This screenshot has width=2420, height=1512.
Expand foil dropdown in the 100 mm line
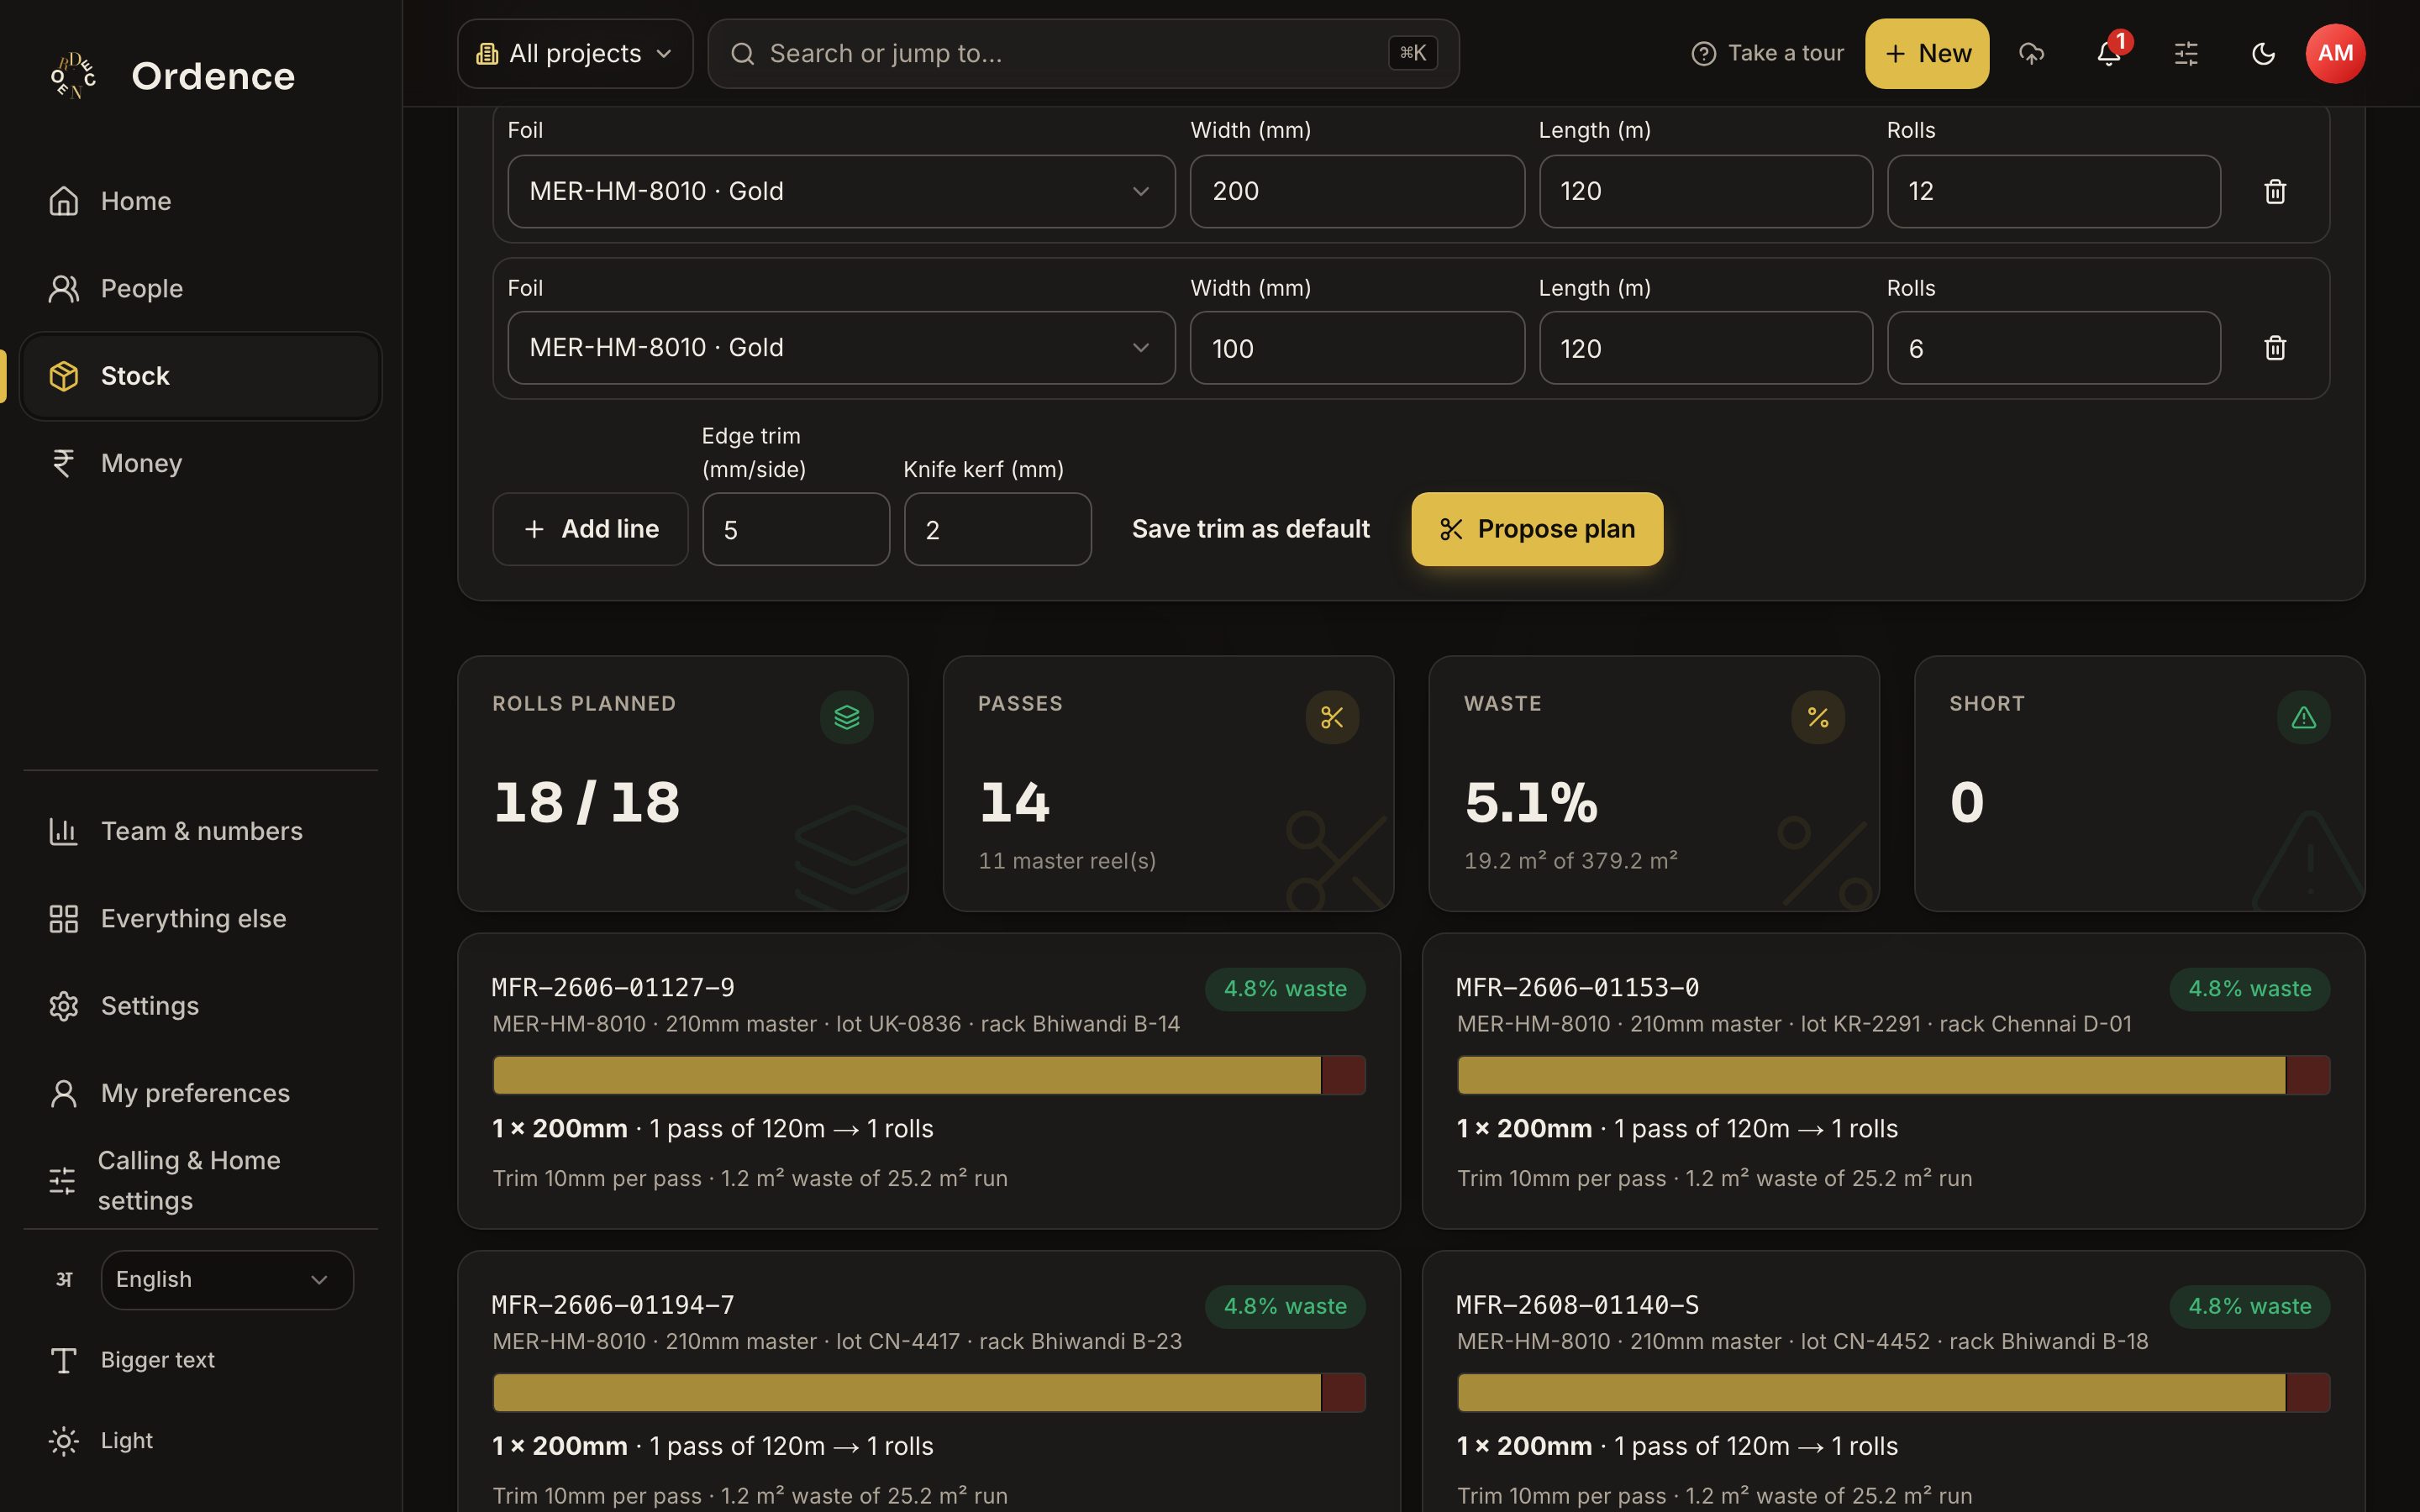coord(841,348)
